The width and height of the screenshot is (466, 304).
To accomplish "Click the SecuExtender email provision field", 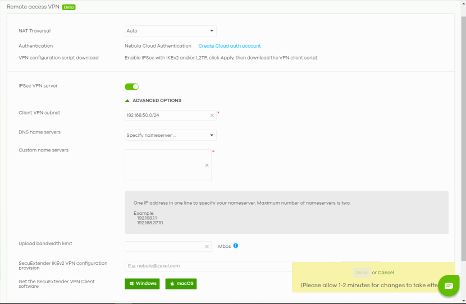I will point(208,266).
